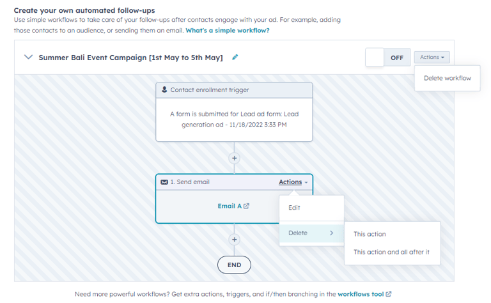Follow the workflows tool link

coord(361,294)
